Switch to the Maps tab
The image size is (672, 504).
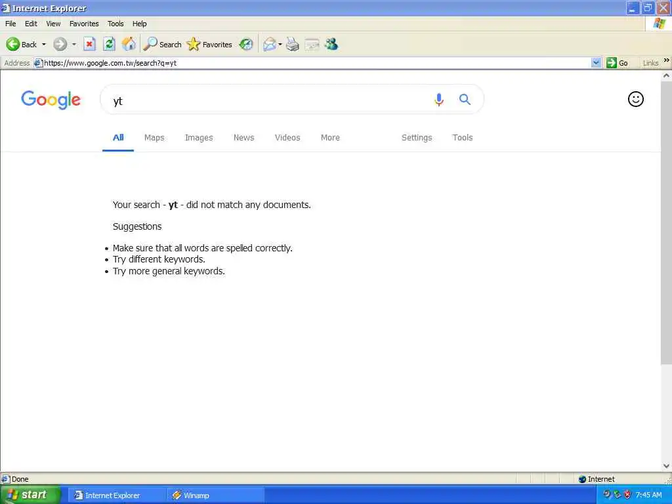pos(154,138)
